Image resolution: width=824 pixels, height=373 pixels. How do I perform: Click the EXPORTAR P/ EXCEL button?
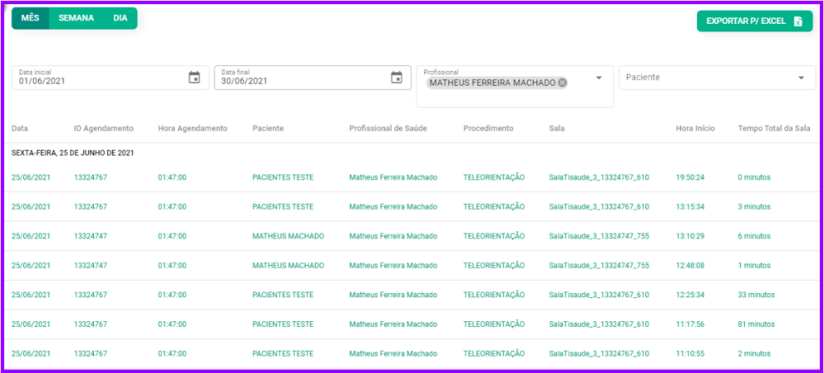coord(754,21)
